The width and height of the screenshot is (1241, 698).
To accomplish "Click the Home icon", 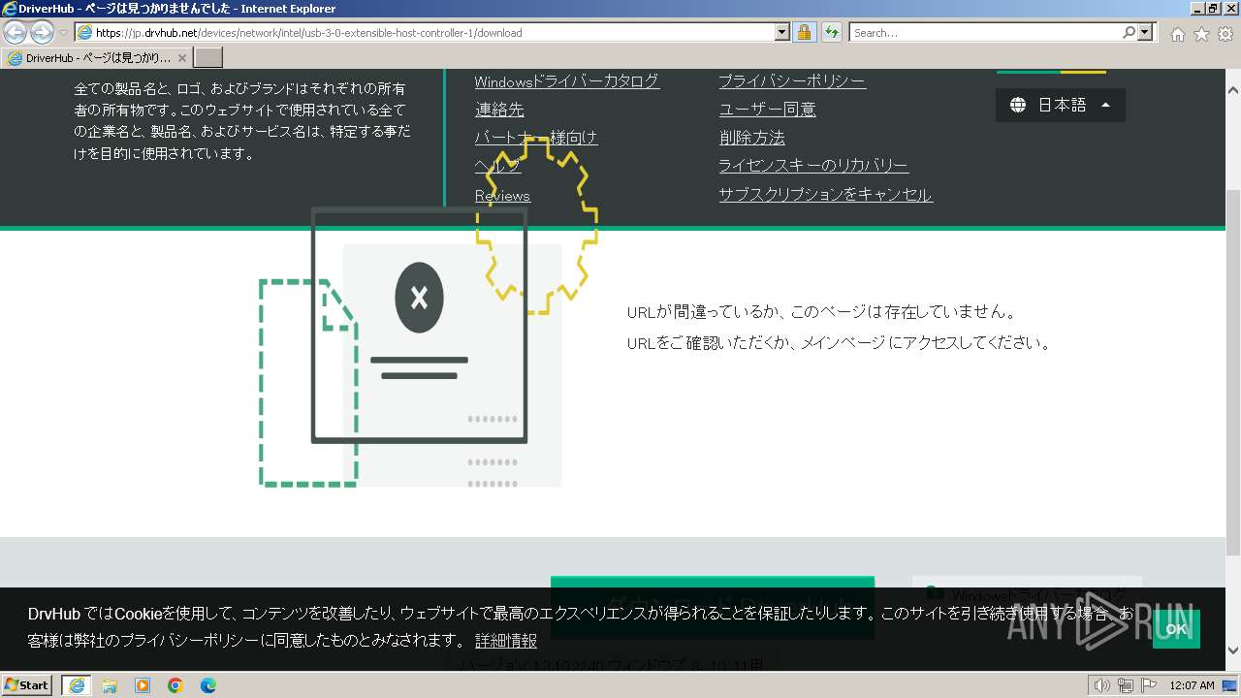I will coord(1177,34).
